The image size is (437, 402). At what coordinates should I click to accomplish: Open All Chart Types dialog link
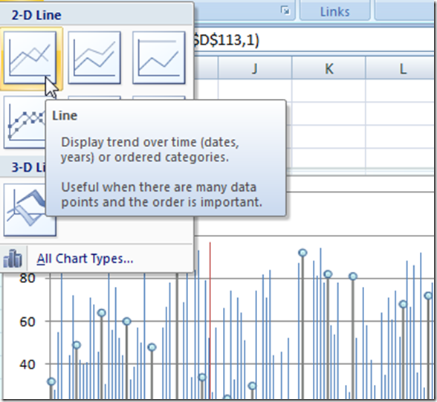point(85,259)
